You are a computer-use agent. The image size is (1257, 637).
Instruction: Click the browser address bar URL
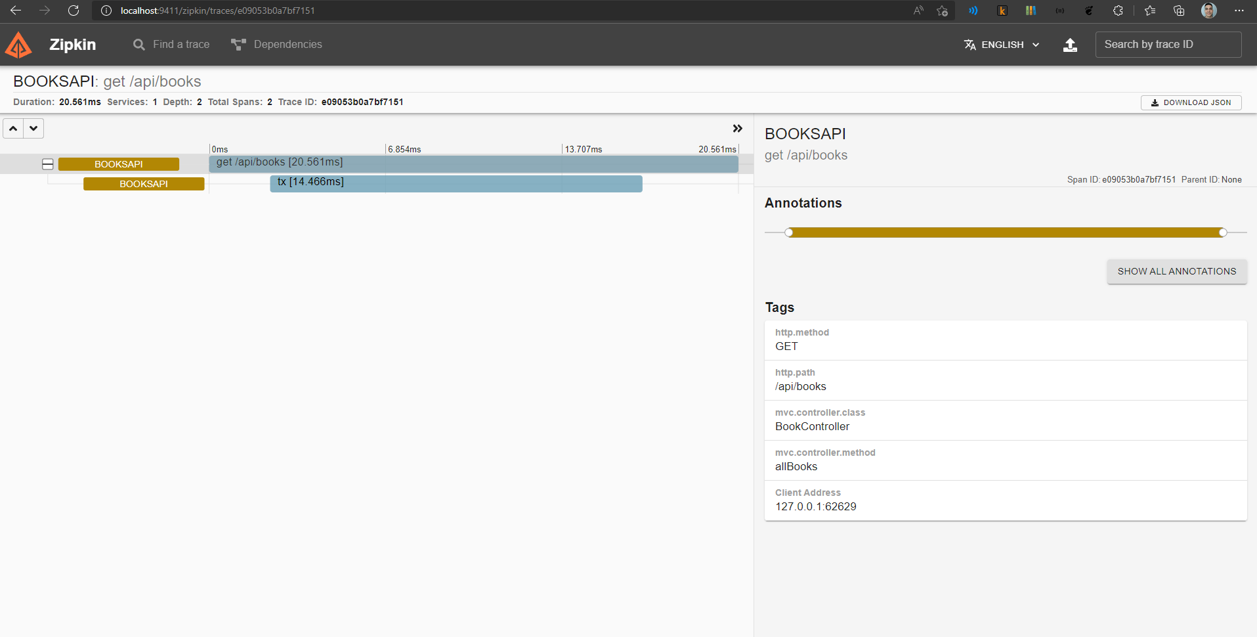pyautogui.click(x=218, y=11)
